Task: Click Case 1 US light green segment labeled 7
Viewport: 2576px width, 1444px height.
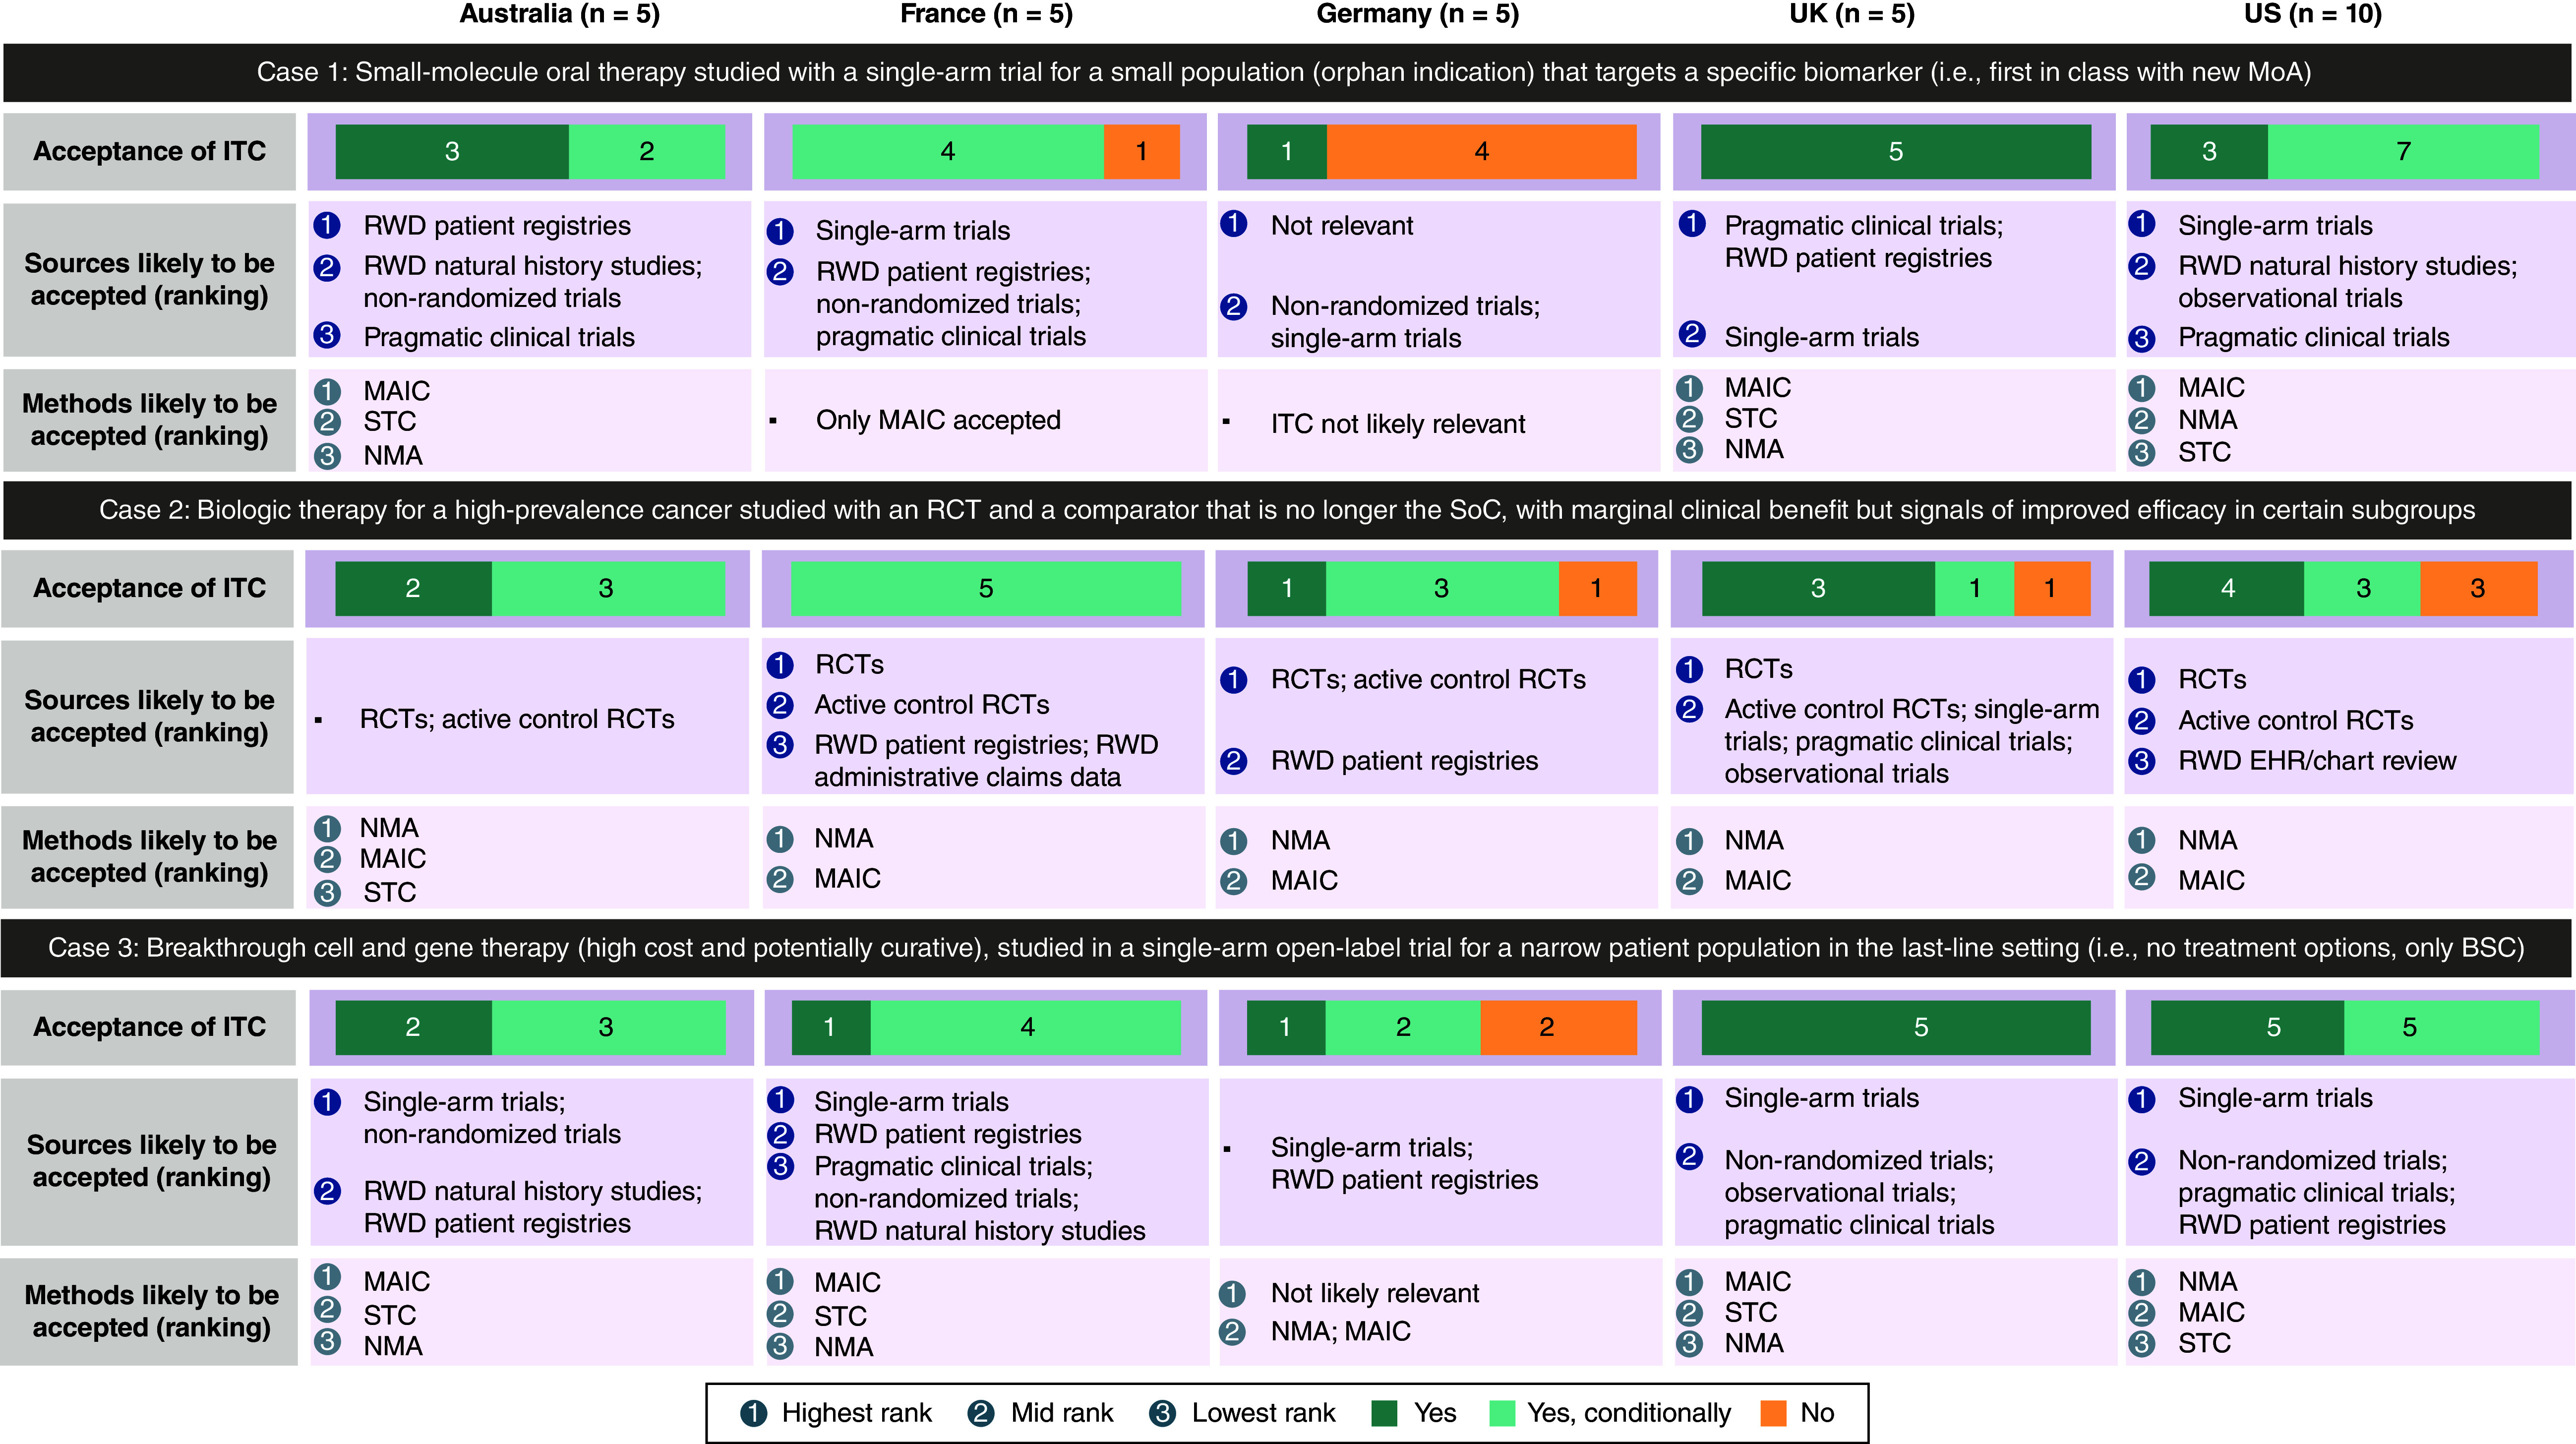Action: [2403, 152]
